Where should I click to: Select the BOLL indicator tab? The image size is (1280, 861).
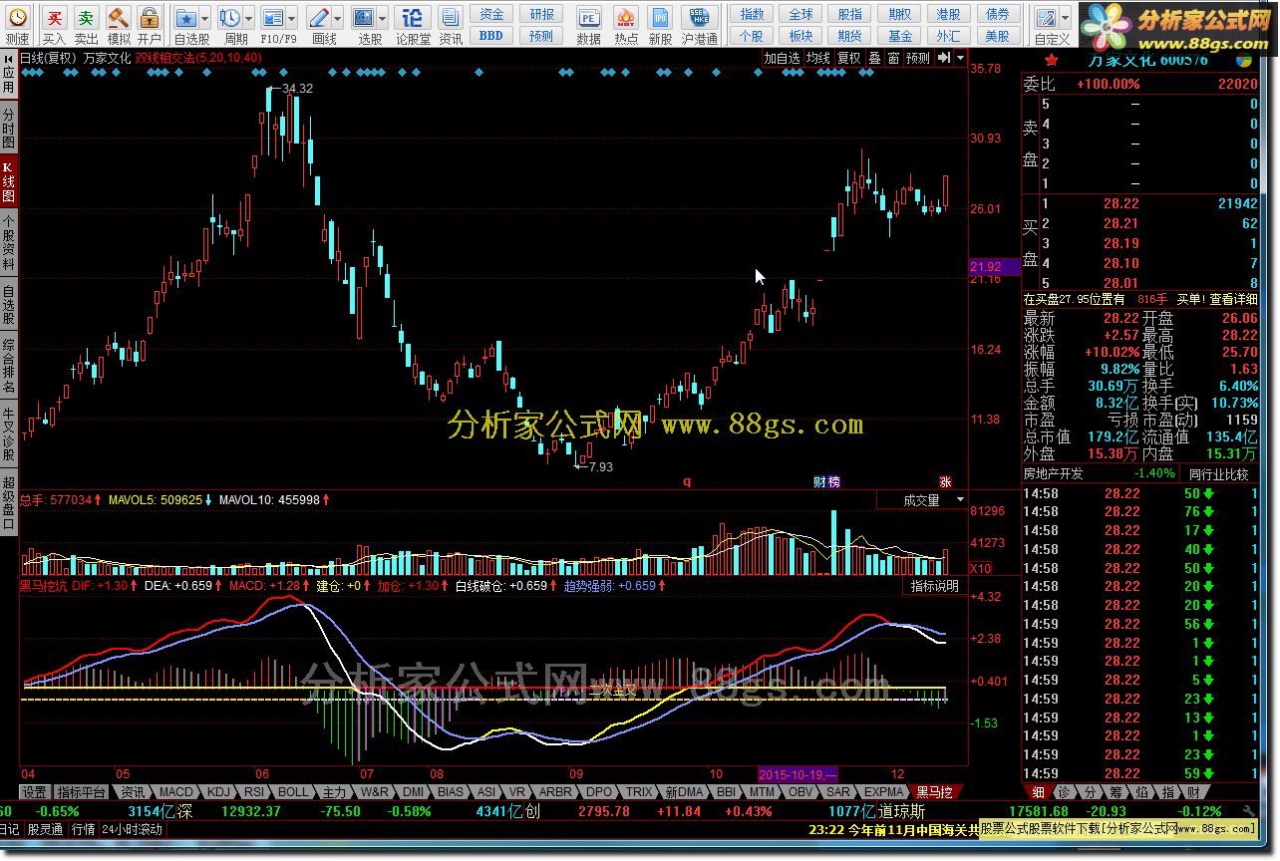coord(293,792)
